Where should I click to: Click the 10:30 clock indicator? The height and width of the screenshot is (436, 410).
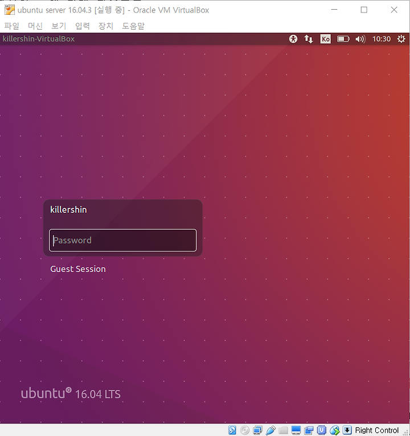coord(382,39)
